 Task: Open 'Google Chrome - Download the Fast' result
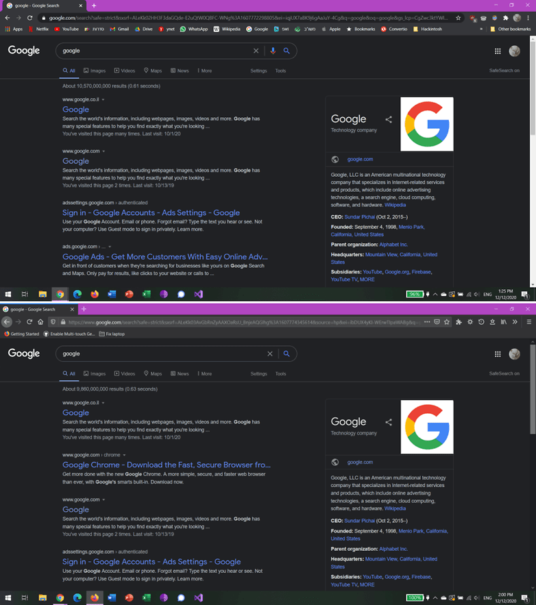pyautogui.click(x=167, y=465)
